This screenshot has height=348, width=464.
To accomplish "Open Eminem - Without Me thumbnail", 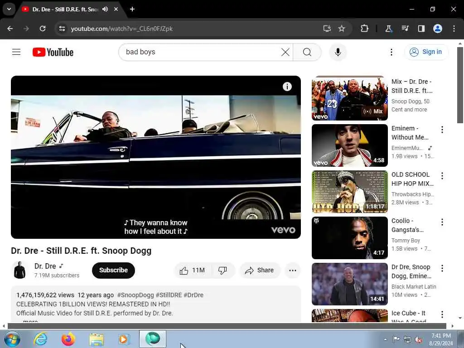I will 349,145.
